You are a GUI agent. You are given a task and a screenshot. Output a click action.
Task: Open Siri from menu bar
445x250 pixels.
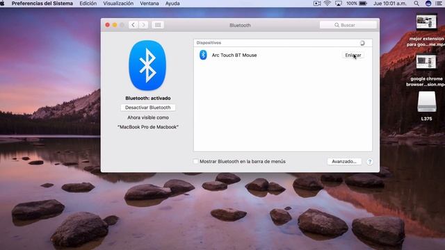[x=428, y=3]
